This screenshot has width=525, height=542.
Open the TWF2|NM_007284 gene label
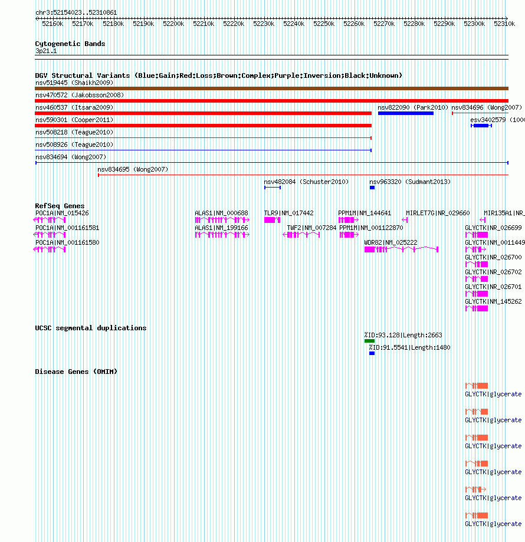point(311,228)
